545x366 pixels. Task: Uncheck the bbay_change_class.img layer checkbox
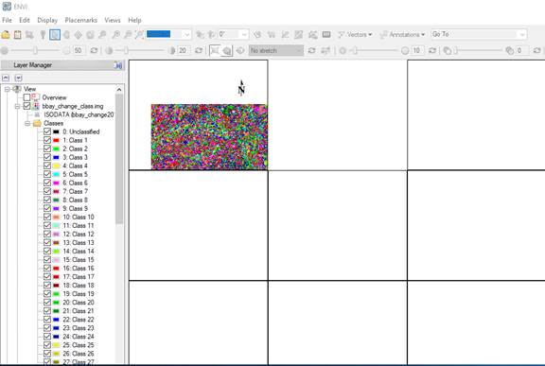point(26,106)
